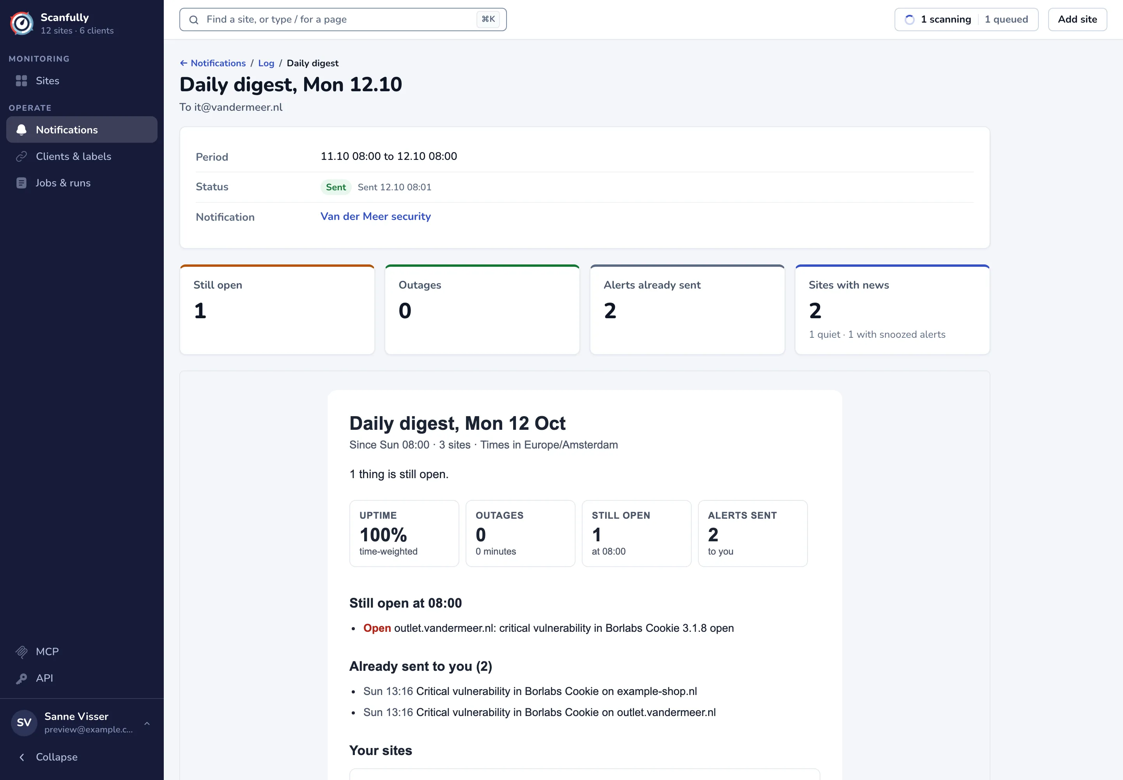
Task: Click the search magnifier icon
Action: point(194,19)
